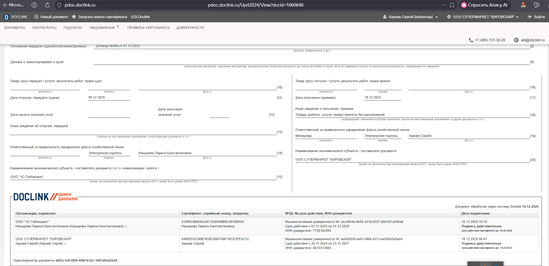Click the label "Дата начала оказания услуг"

click(32, 115)
